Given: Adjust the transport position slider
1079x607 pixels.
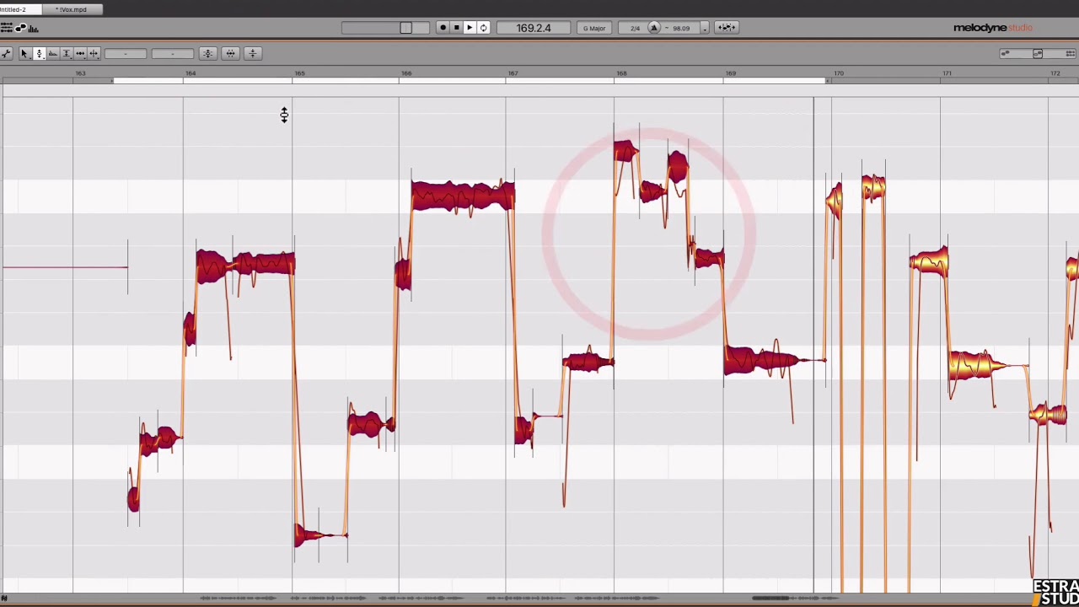Looking at the screenshot, I should pos(406,28).
